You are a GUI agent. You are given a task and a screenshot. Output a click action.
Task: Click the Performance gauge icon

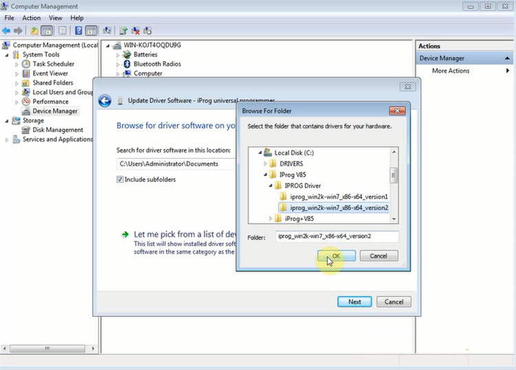pos(26,102)
